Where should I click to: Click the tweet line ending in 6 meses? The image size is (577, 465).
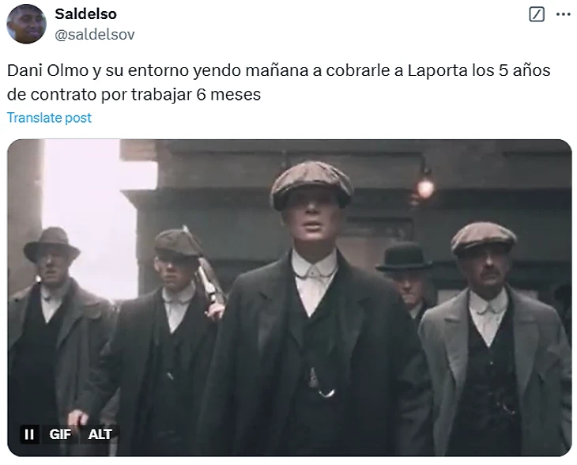[134, 95]
